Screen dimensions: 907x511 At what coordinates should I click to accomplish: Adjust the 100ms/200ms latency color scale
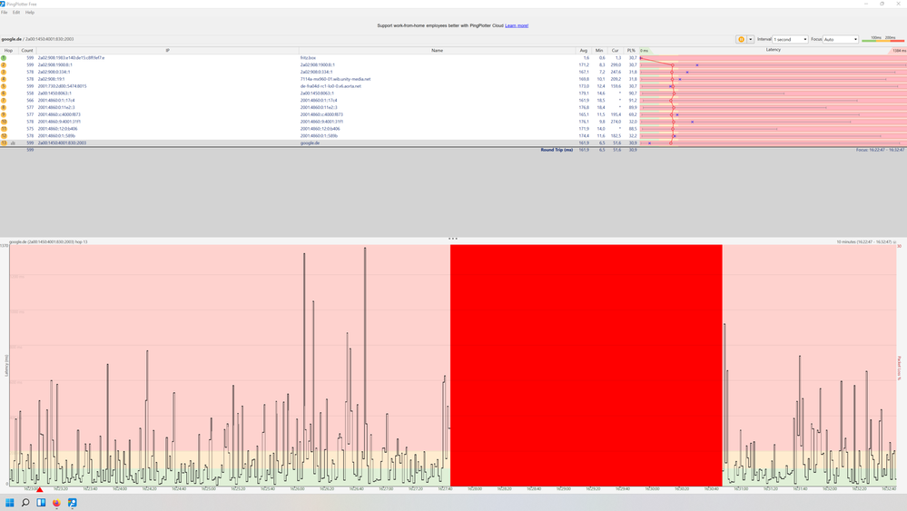tap(882, 39)
